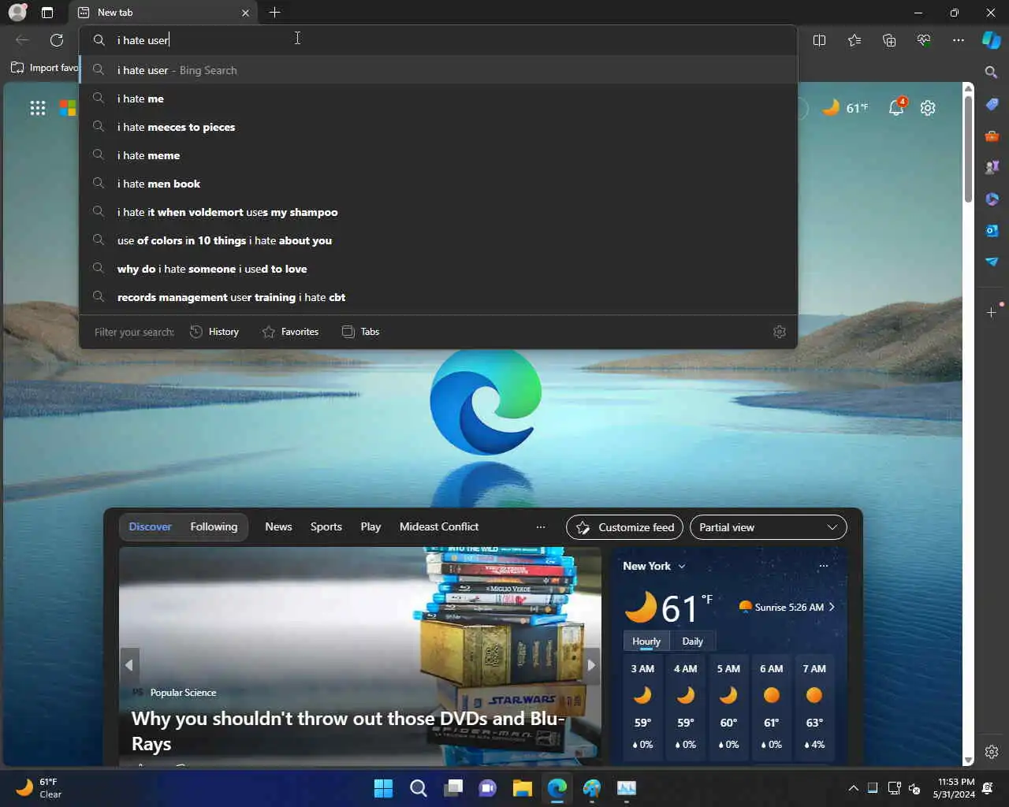Select 'i hate user - Bing Search' suggestion
Viewport: 1009px width, 807px height.
[x=438, y=70]
